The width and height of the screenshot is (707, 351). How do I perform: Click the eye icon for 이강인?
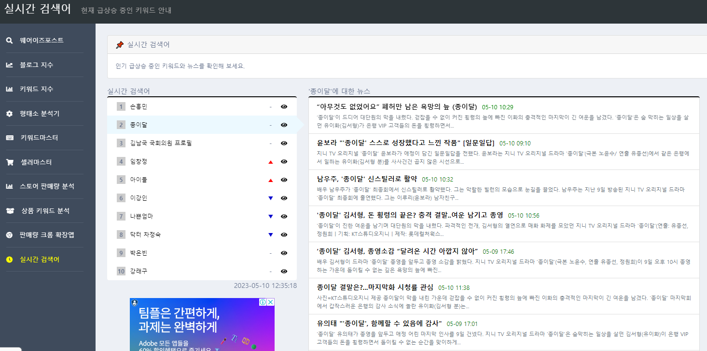(284, 198)
